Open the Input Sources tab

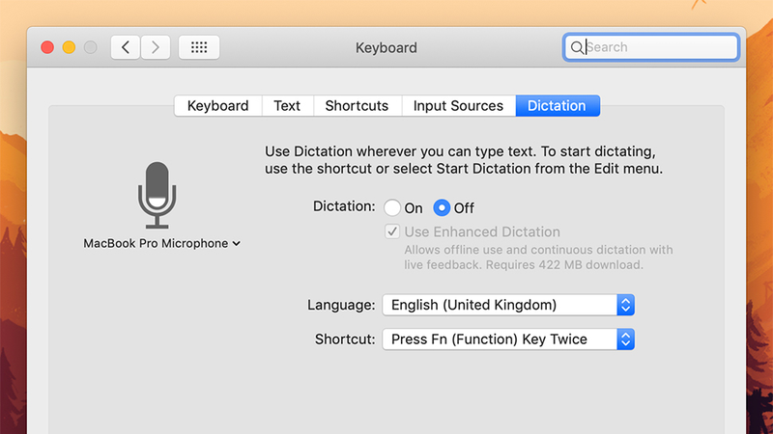click(458, 106)
